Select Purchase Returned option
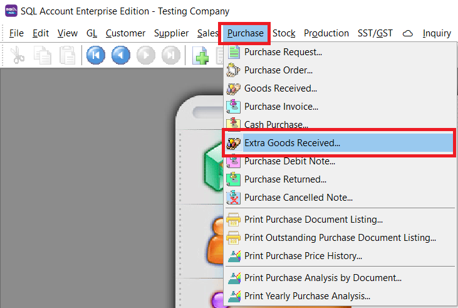The width and height of the screenshot is (458, 308). (285, 179)
